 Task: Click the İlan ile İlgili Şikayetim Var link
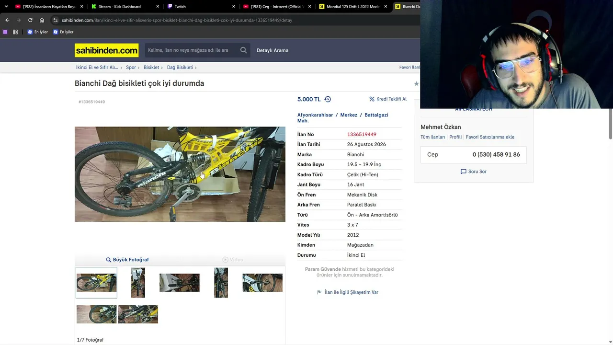(352, 292)
